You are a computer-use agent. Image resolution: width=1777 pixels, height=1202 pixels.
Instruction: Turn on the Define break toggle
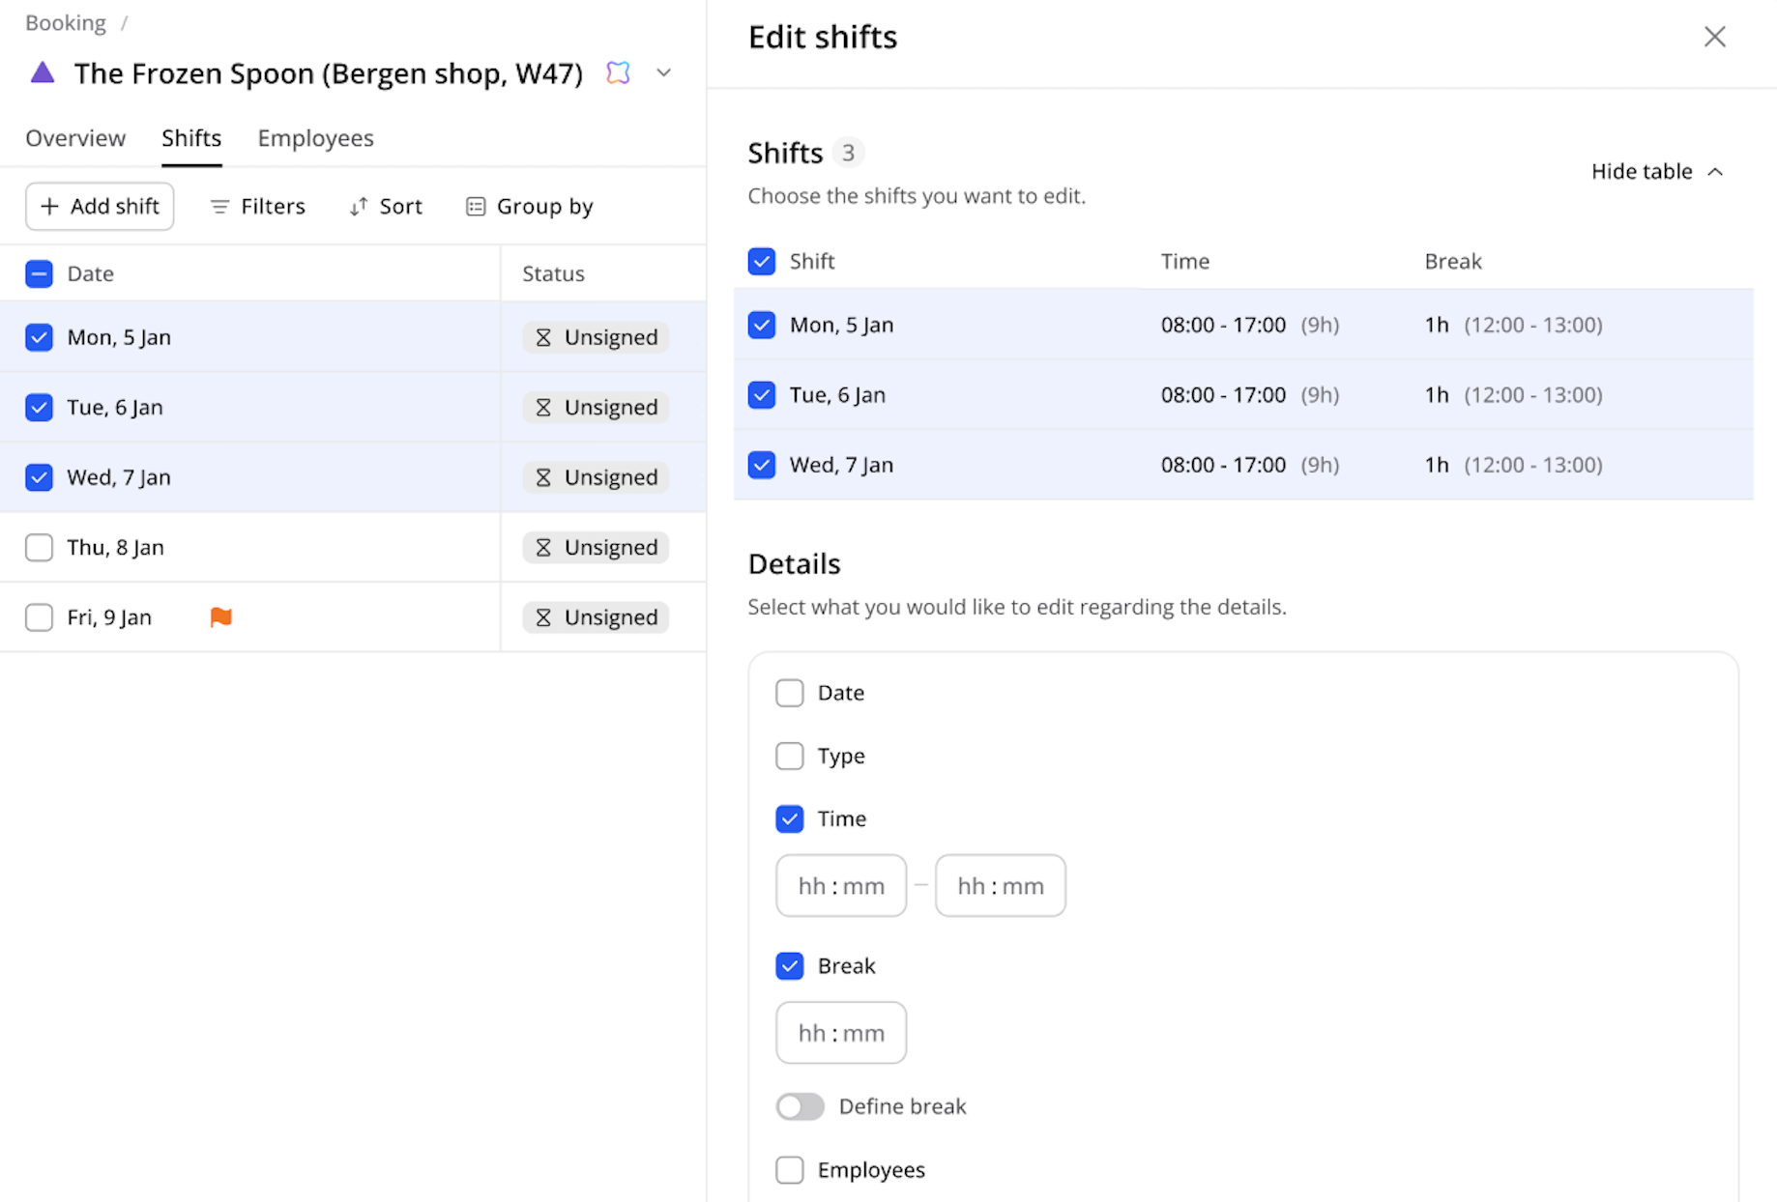pyautogui.click(x=801, y=1106)
